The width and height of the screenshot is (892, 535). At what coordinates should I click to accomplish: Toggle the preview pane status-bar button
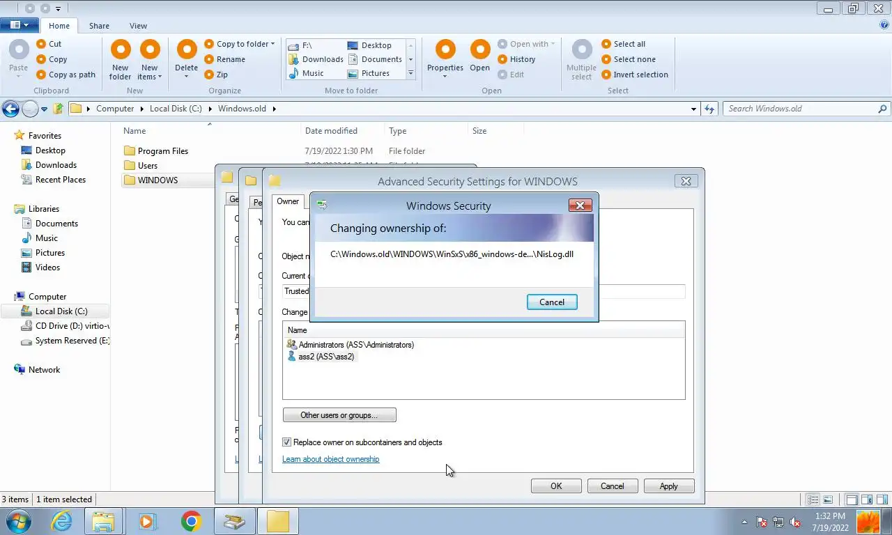881,499
